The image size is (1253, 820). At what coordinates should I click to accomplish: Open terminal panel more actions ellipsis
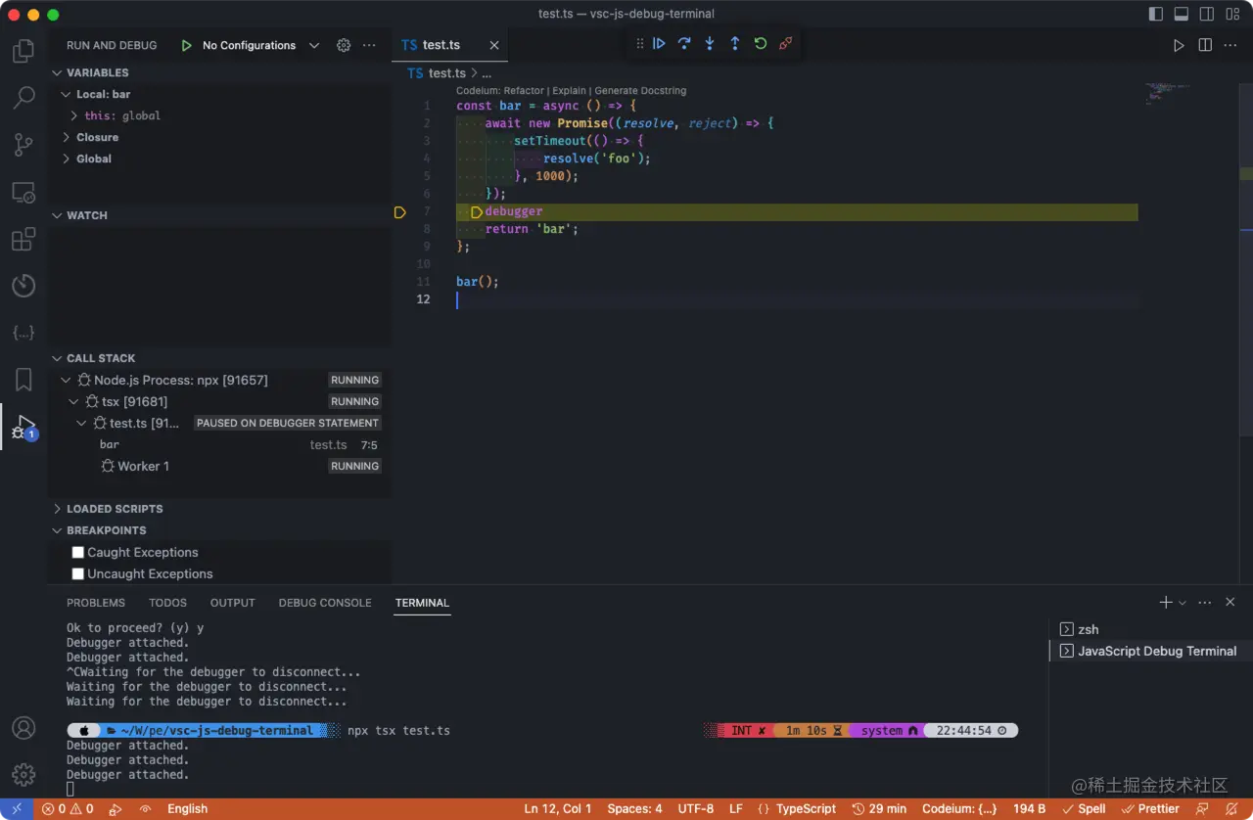coord(1205,603)
